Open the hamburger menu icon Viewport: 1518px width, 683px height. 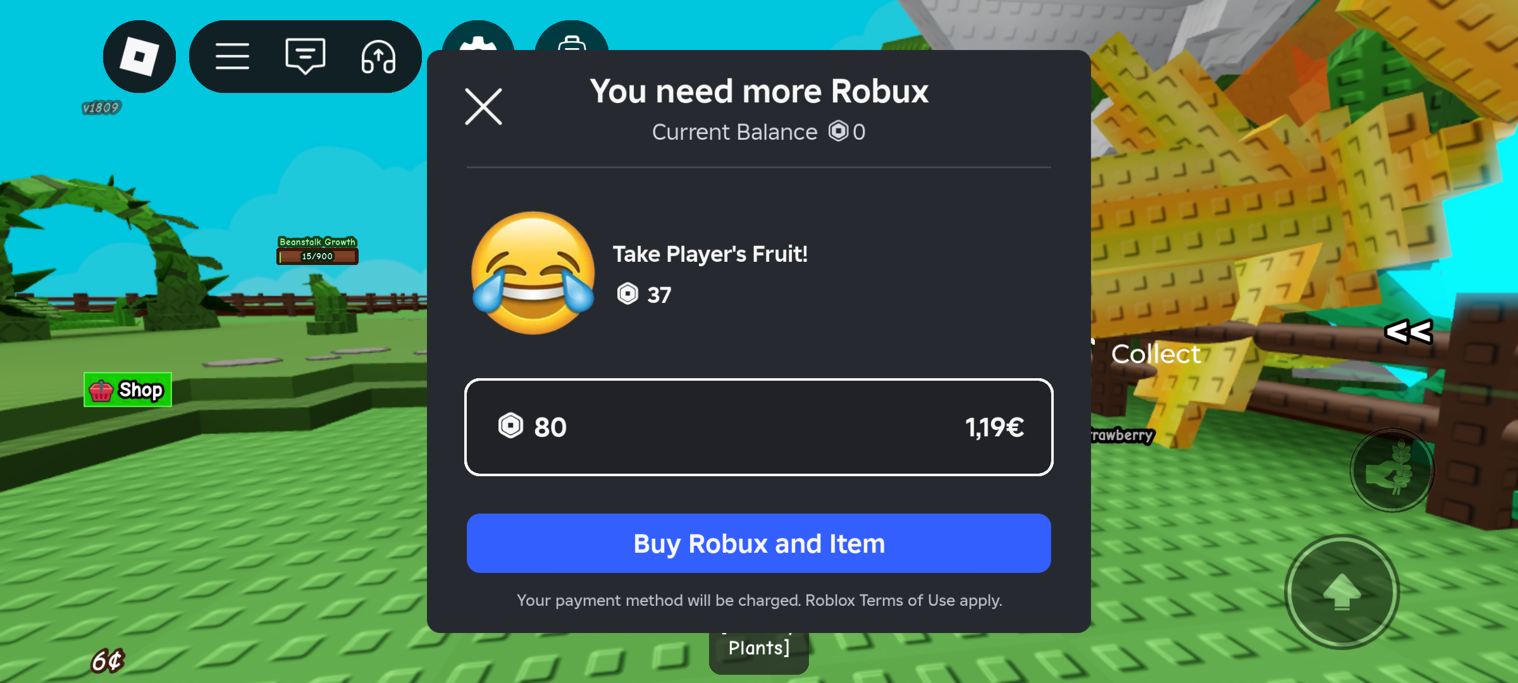coord(232,56)
